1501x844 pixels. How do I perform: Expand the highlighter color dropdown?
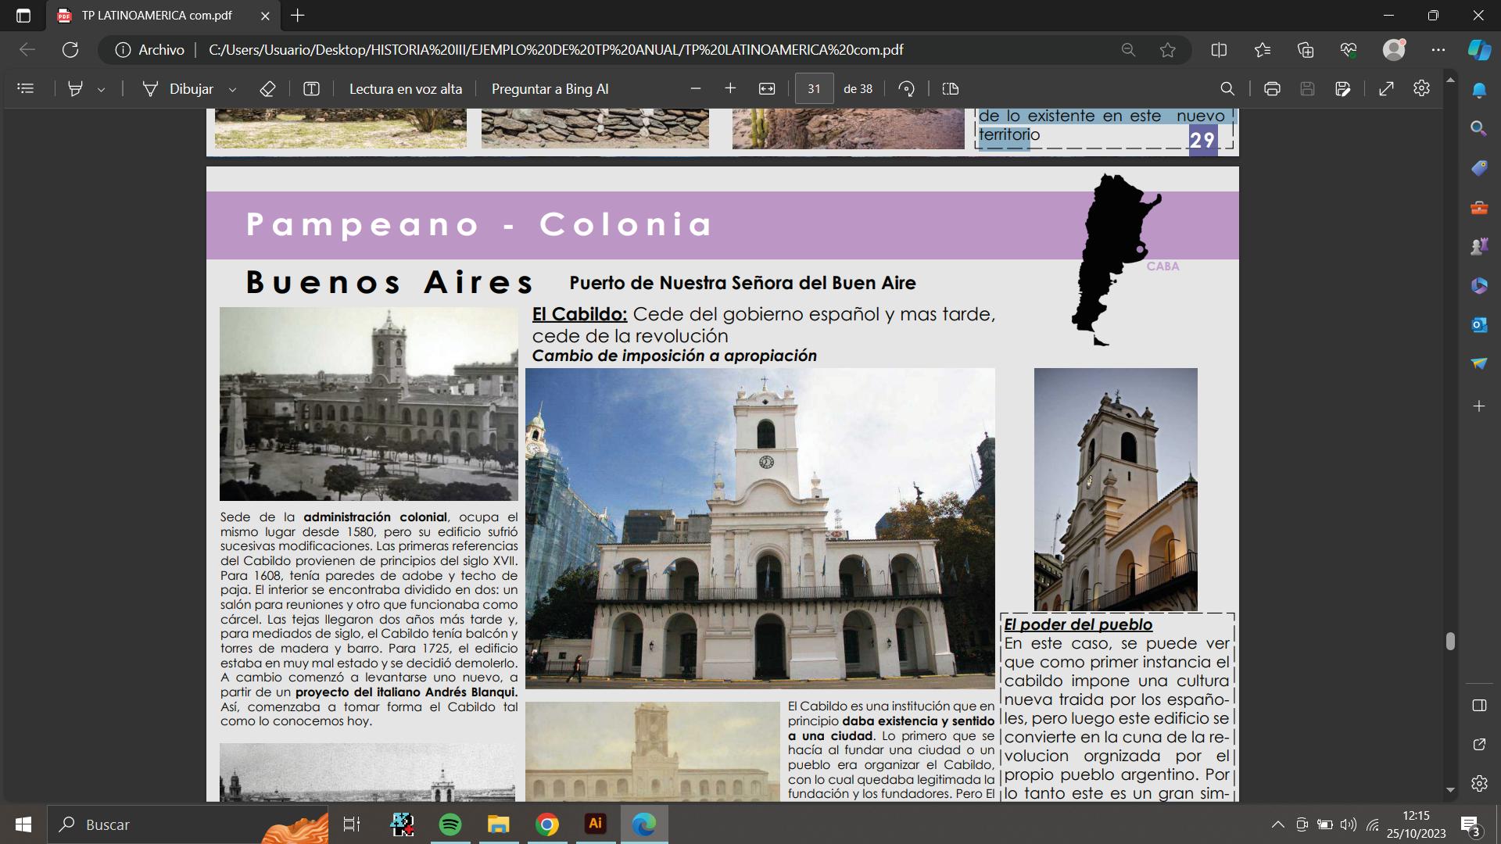(x=101, y=90)
